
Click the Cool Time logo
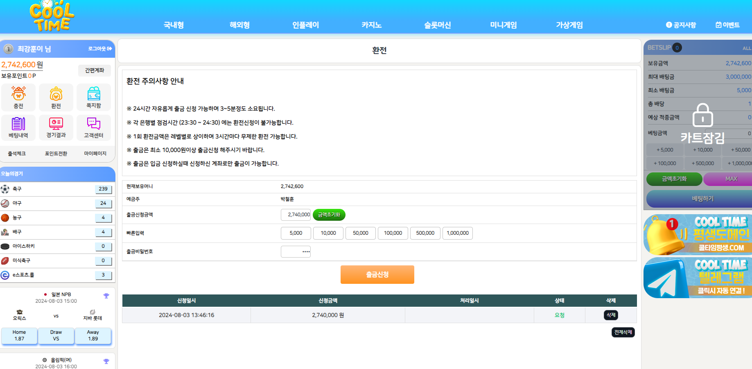click(52, 16)
